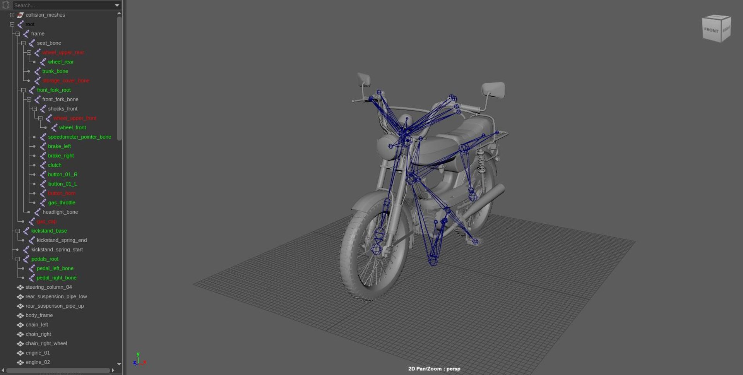Click the joint icon next to trunk_bone
Screen dimensions: 743x375
pyautogui.click(x=38, y=71)
